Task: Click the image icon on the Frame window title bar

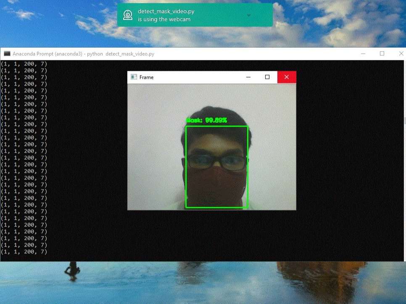Action: tap(134, 77)
